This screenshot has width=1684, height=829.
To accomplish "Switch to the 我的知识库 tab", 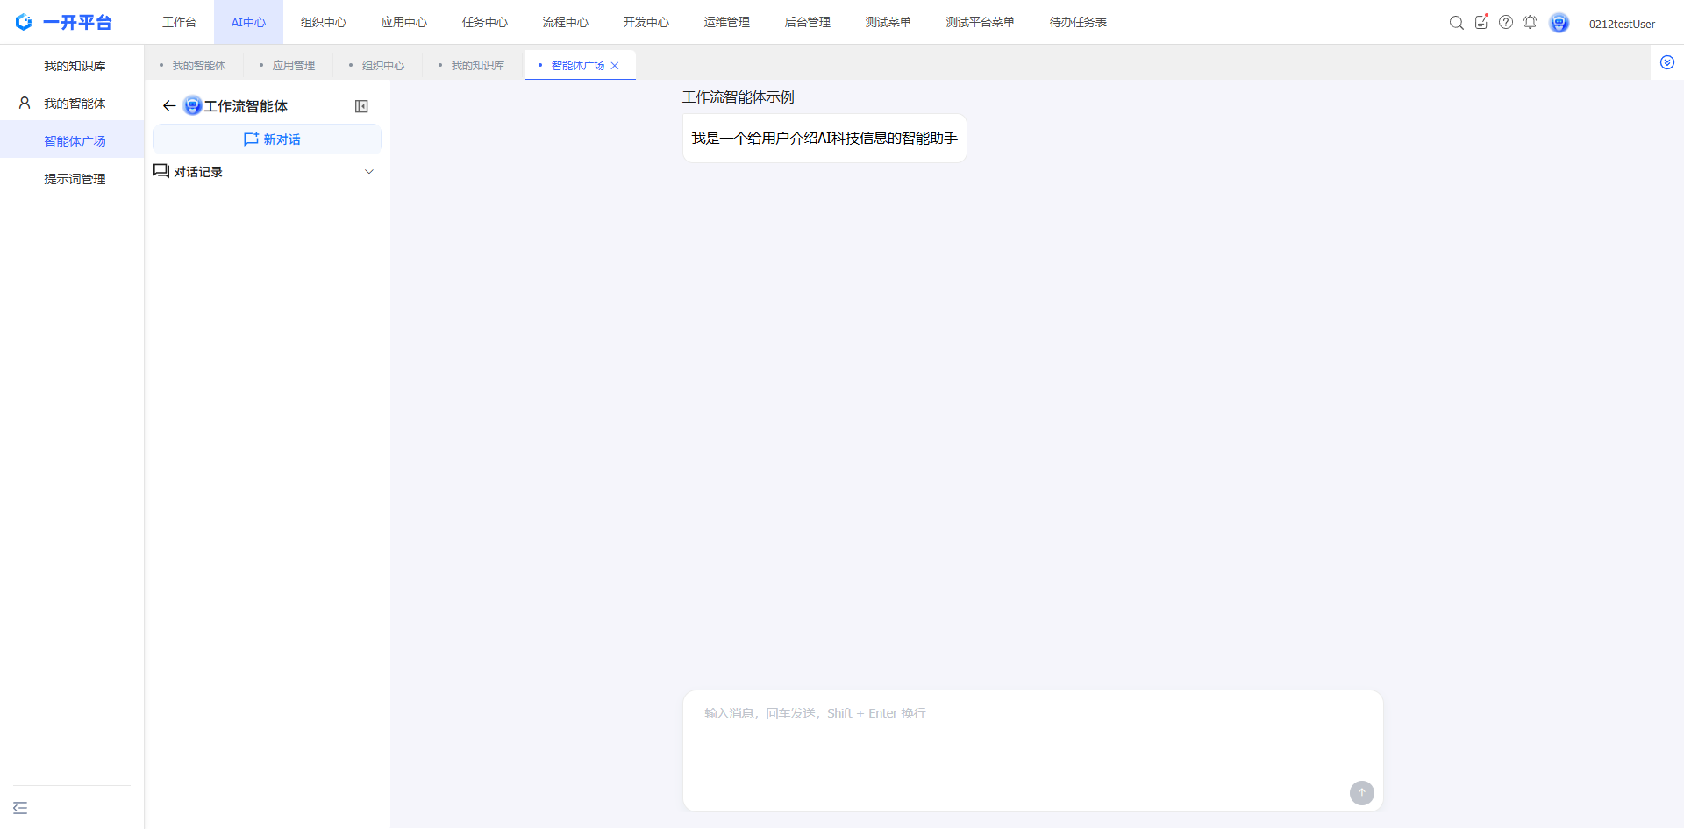I will click(x=477, y=66).
